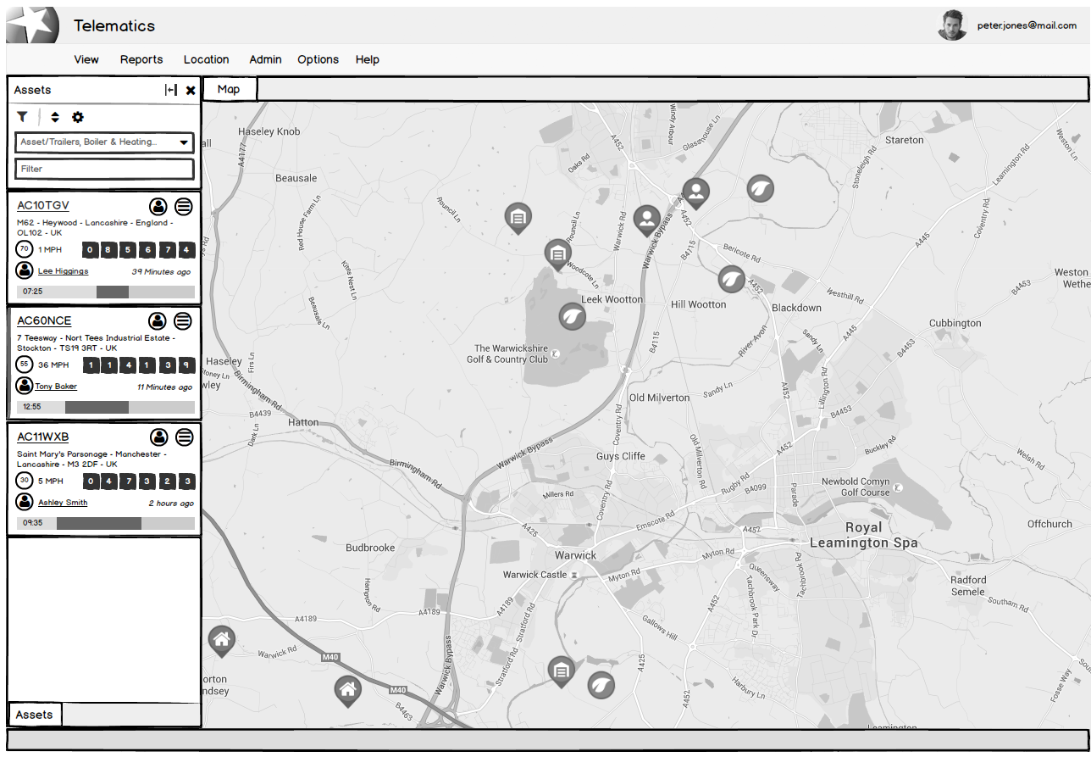Click the home marker near M40 junction
1091x757 pixels.
click(x=347, y=691)
